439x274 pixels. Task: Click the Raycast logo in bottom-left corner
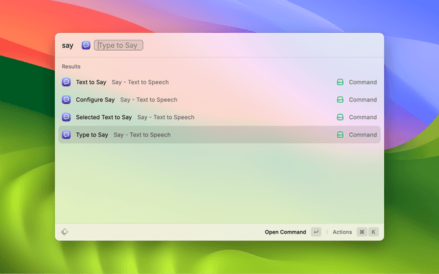tap(64, 232)
